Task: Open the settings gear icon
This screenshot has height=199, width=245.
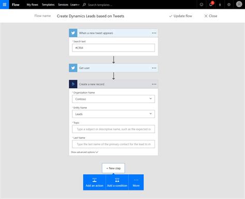Action: coord(229,5)
